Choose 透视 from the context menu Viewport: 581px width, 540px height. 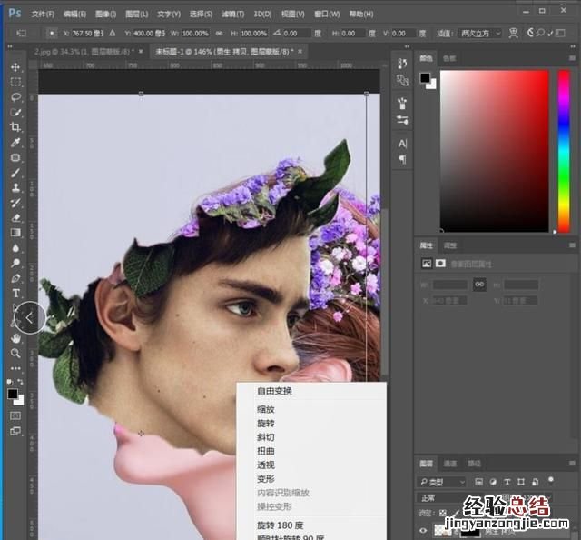(x=266, y=465)
